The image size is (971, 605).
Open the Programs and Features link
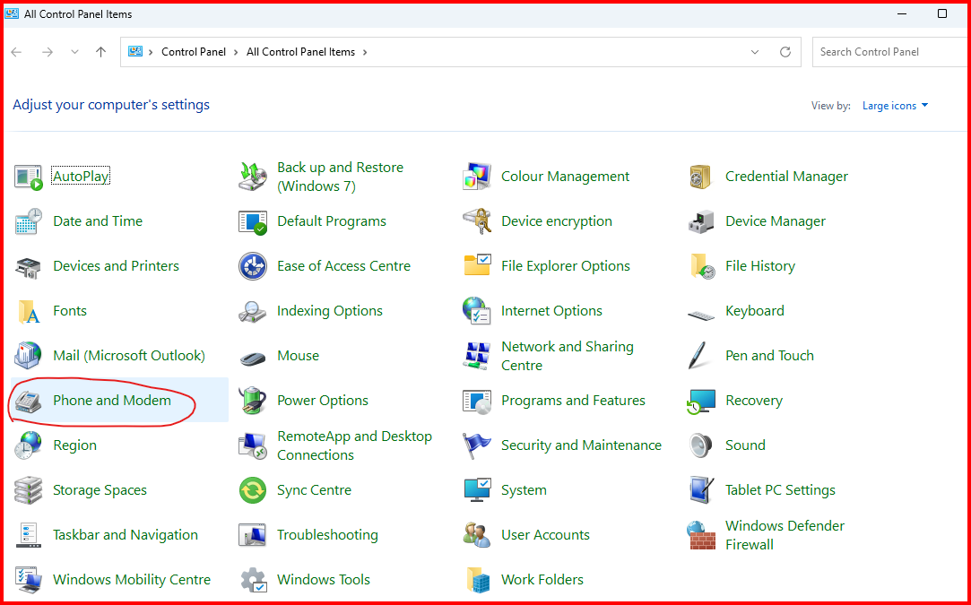pos(573,401)
